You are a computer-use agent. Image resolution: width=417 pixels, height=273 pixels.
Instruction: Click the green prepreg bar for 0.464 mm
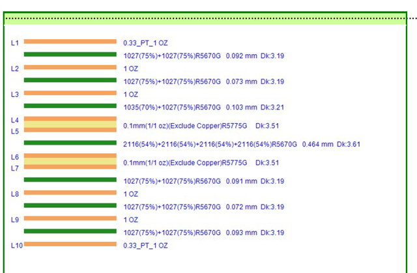pos(70,143)
